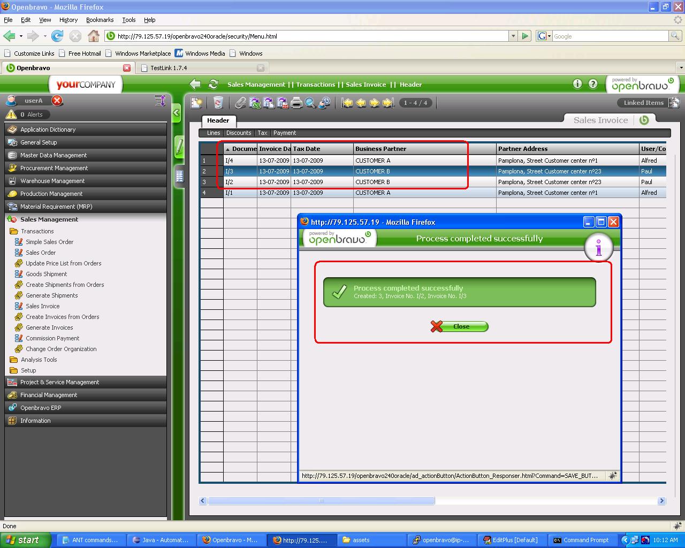Open the browser URL history dropdown
This screenshot has width=685, height=548.
click(x=513, y=36)
